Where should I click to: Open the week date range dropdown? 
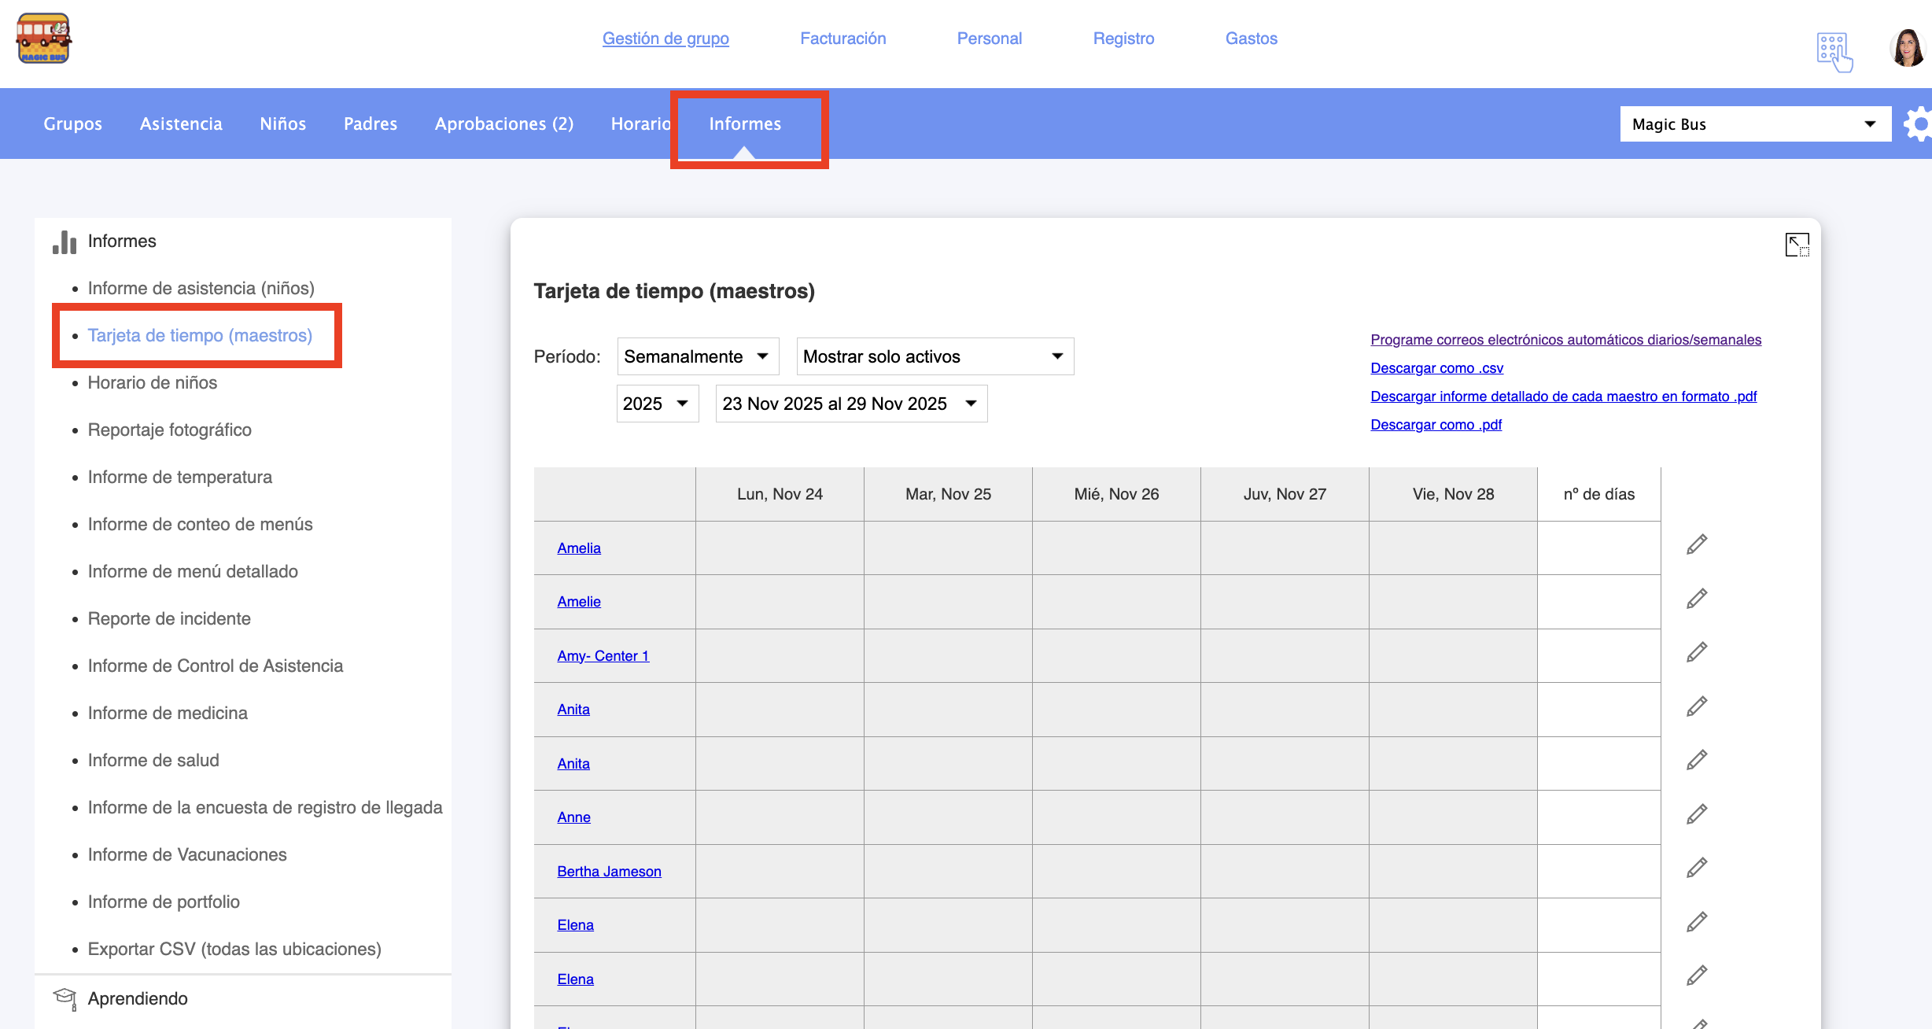click(850, 404)
